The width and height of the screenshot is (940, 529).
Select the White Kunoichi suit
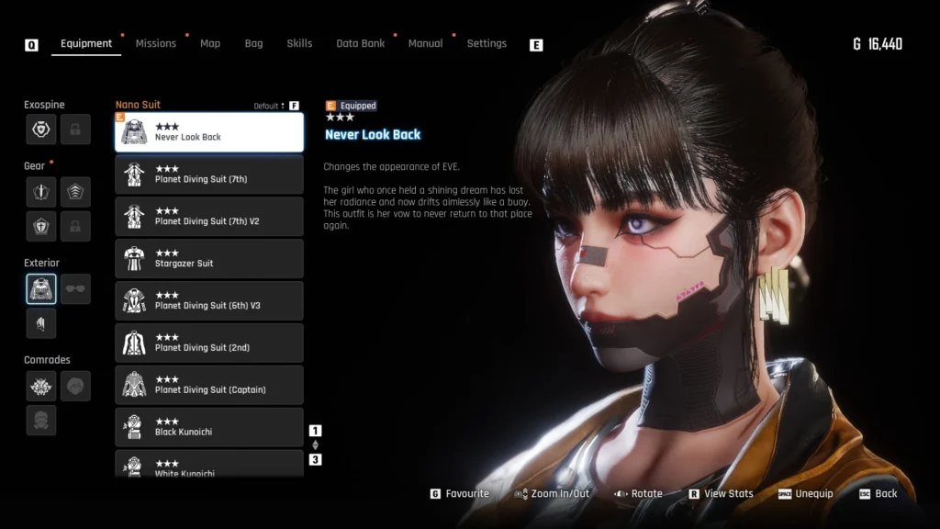coord(209,464)
